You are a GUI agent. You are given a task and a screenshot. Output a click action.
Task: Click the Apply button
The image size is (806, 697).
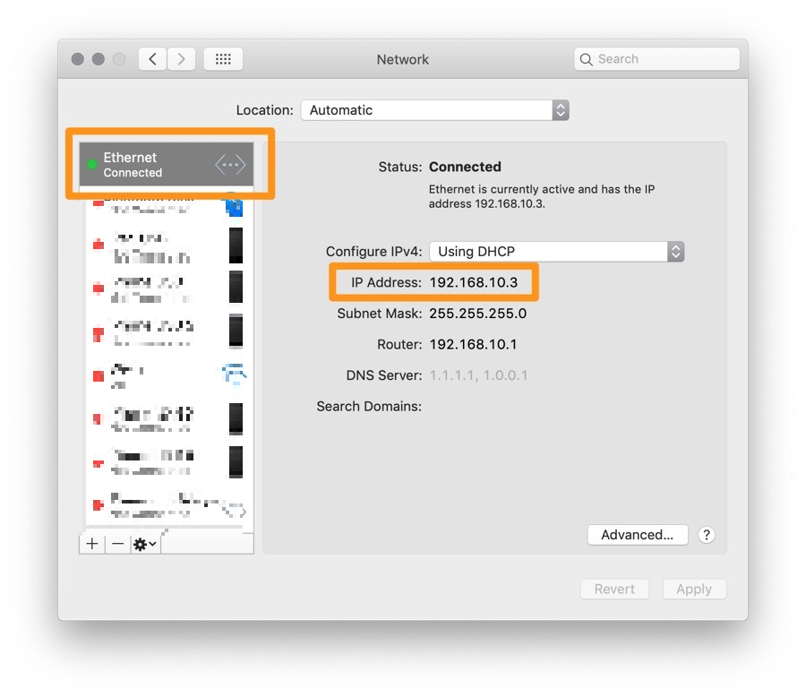pyautogui.click(x=694, y=589)
